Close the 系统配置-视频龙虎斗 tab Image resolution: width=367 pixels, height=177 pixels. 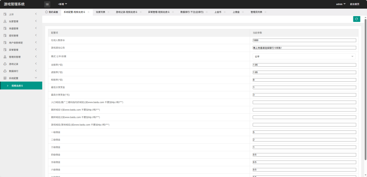point(89,12)
